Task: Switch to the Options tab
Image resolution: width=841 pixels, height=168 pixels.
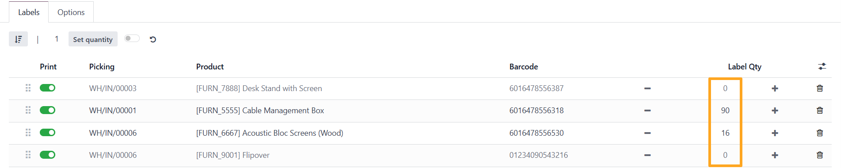Action: click(71, 12)
